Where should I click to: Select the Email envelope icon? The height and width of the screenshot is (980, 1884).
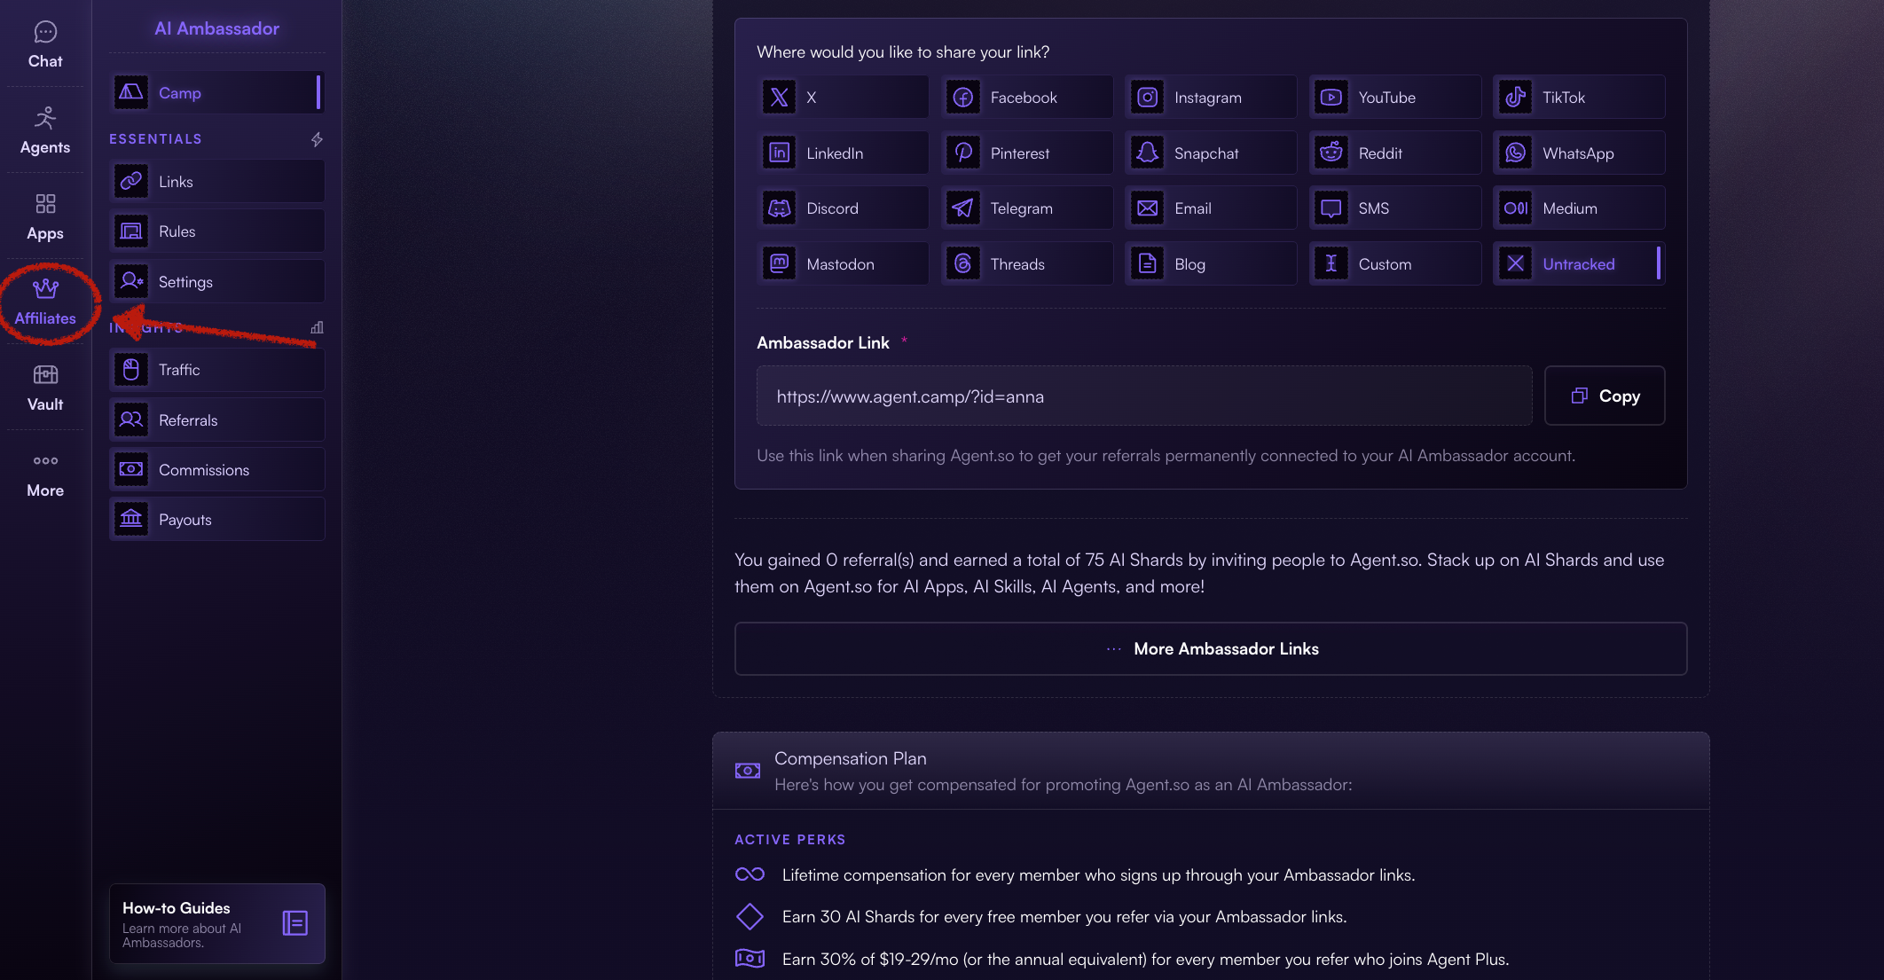(1147, 208)
